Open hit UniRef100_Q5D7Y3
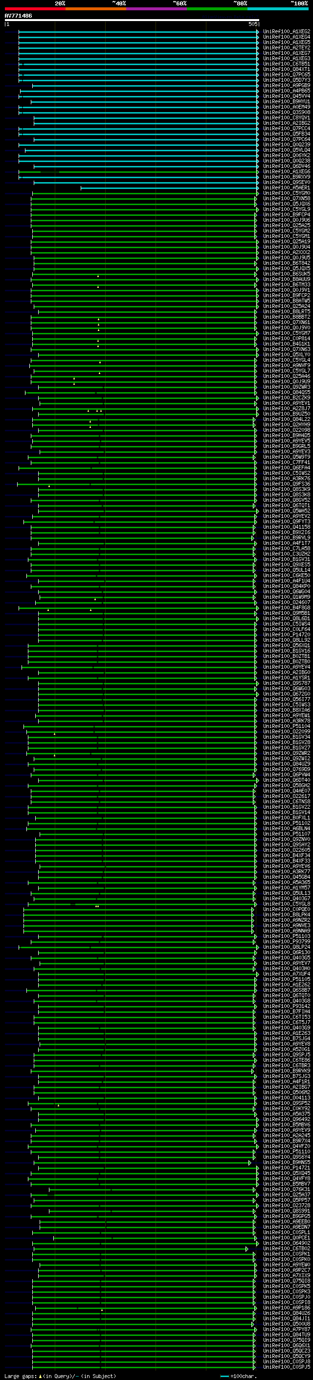313x1380 pixels. (x=287, y=80)
